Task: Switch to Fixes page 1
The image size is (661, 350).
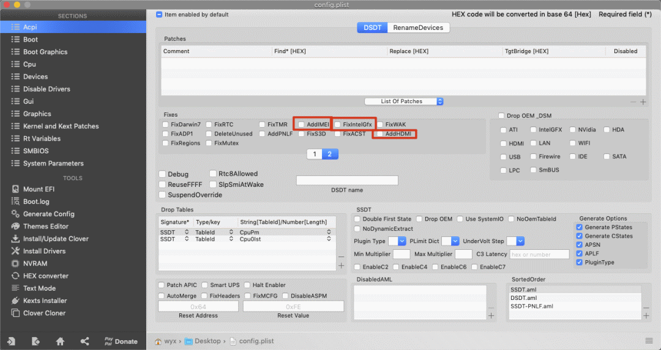Action: (x=315, y=154)
